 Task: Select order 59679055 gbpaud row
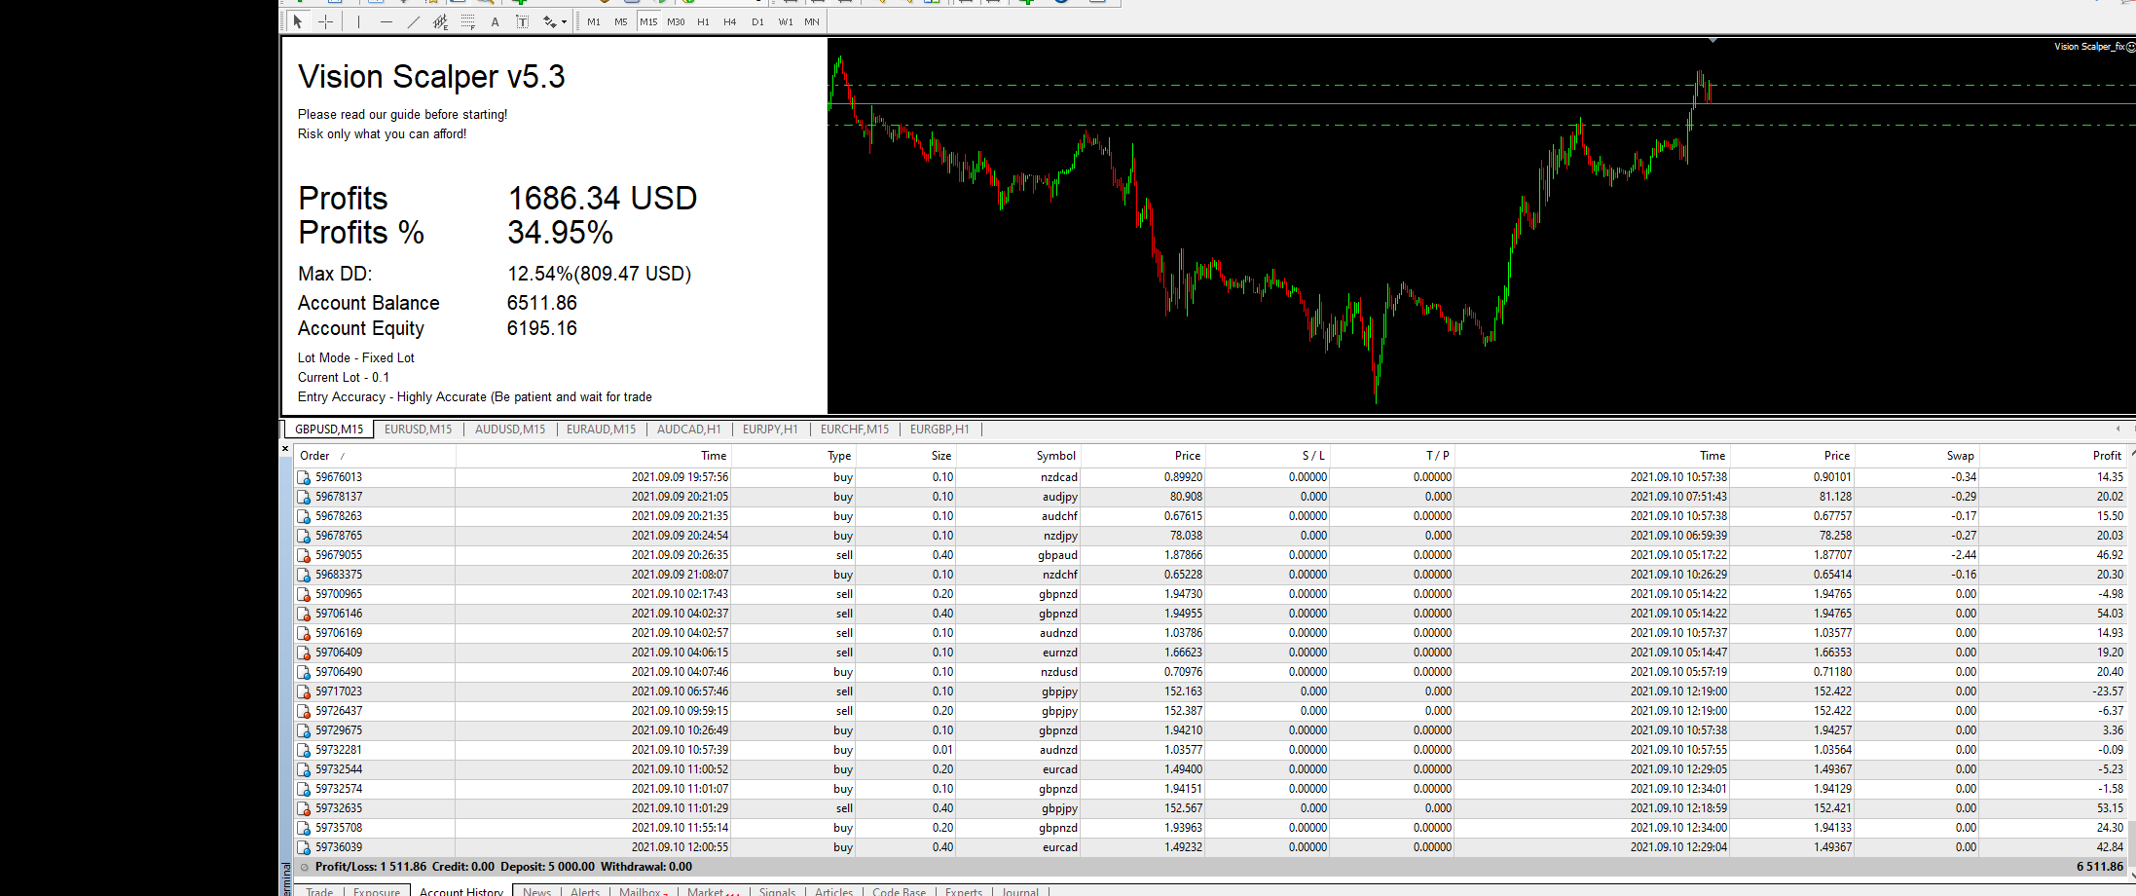pos(339,555)
